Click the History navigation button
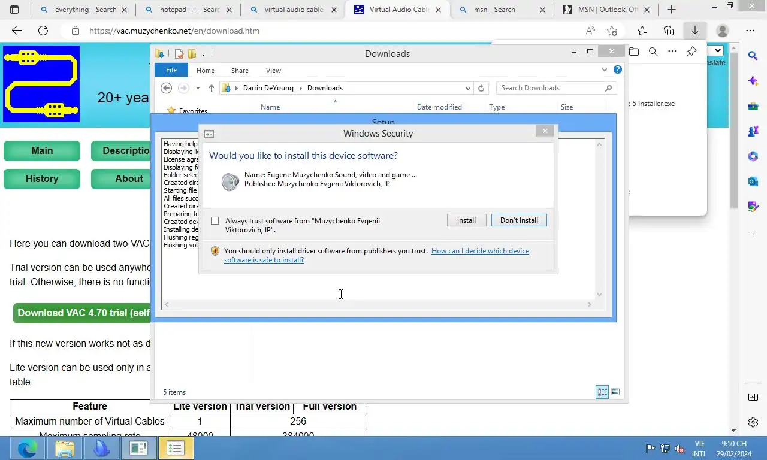Viewport: 767px width, 460px height. point(42,179)
